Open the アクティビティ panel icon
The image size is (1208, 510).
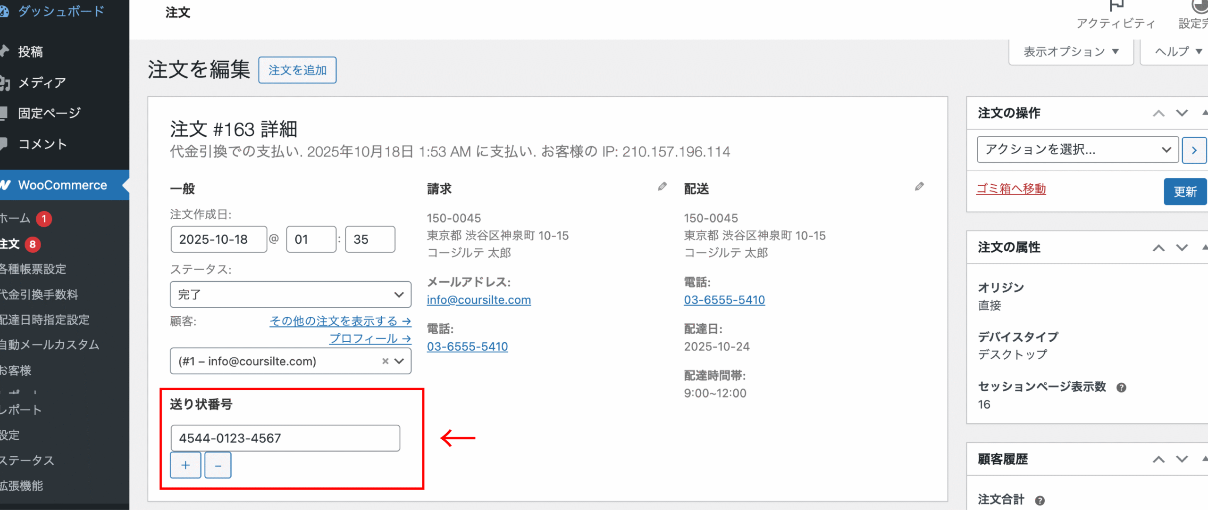[1116, 7]
